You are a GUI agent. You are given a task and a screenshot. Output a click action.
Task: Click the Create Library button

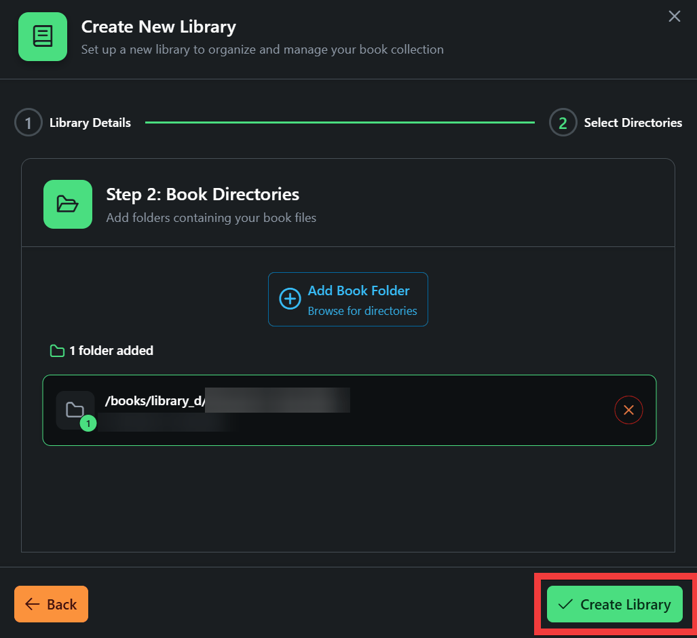coord(614,604)
